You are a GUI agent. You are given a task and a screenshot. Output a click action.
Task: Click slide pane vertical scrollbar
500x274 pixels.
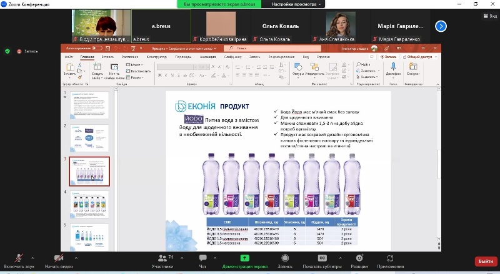click(x=439, y=164)
